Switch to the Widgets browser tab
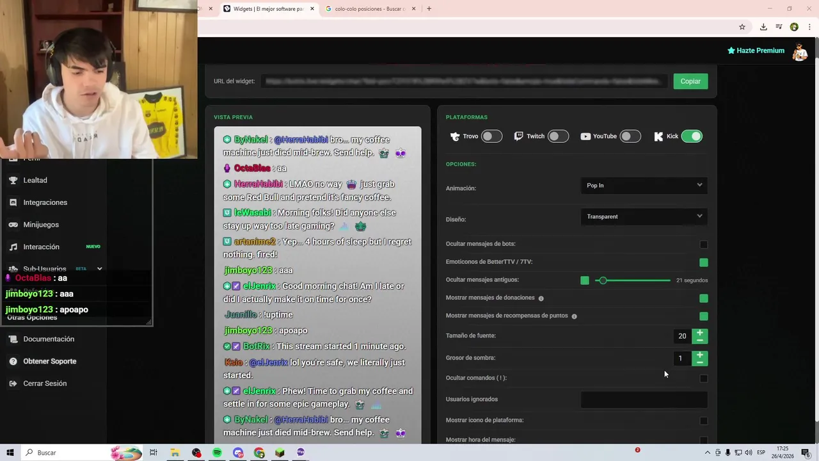Viewport: 819px width, 461px height. (x=268, y=9)
